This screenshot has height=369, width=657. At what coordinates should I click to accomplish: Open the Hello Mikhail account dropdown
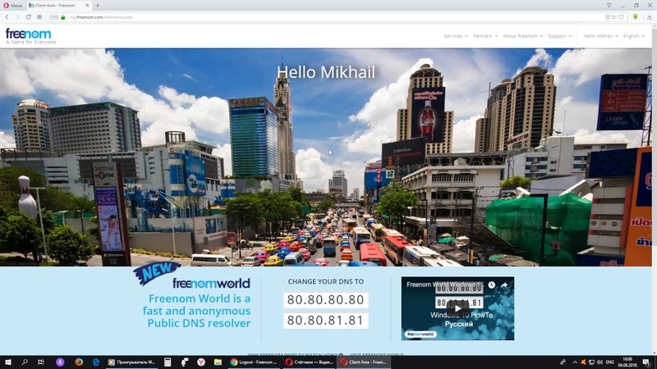[600, 36]
